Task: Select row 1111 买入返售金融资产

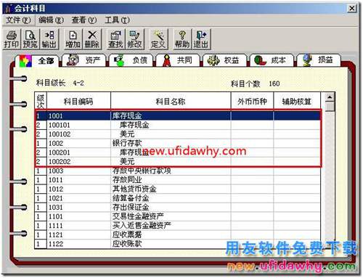Action: 178,226
